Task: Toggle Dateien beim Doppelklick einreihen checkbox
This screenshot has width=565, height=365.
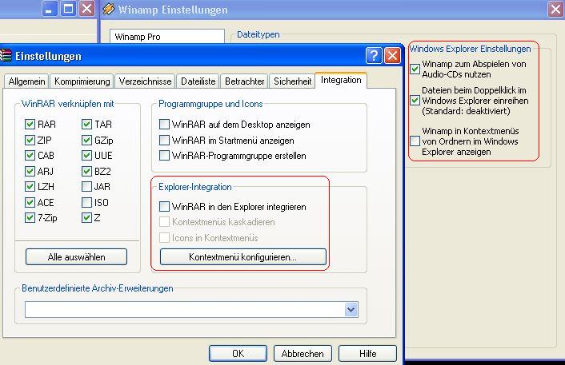Action: pos(415,101)
